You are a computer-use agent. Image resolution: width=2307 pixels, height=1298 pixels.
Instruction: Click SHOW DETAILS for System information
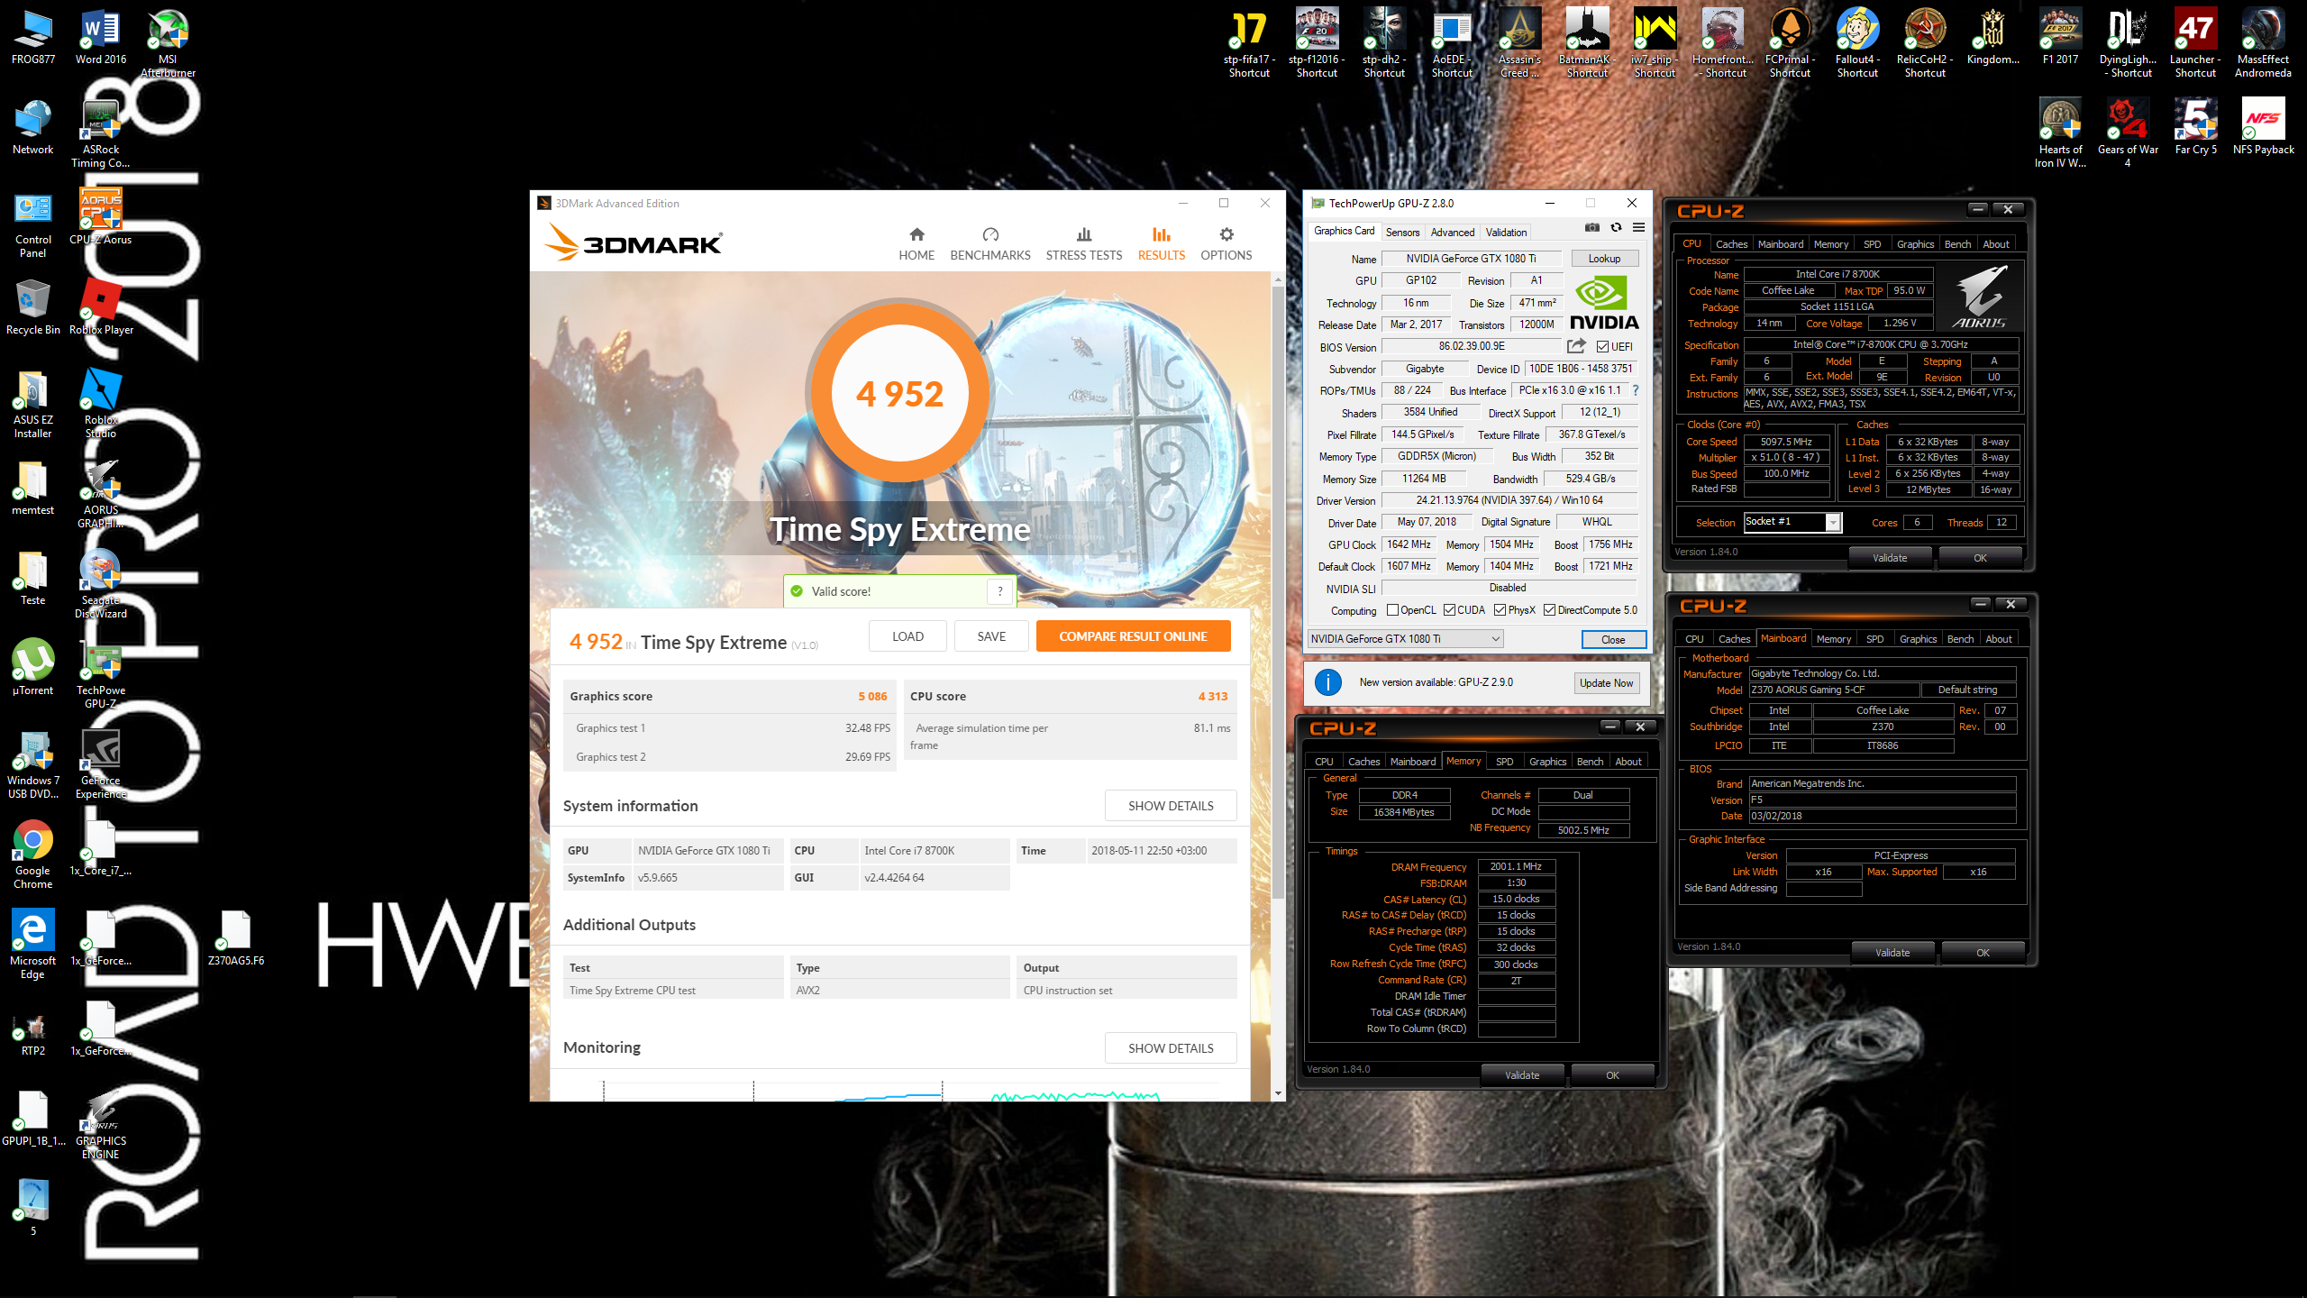pyautogui.click(x=1171, y=806)
